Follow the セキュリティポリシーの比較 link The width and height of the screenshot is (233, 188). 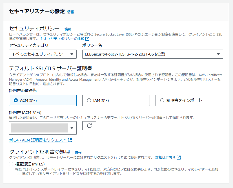pos(63,39)
